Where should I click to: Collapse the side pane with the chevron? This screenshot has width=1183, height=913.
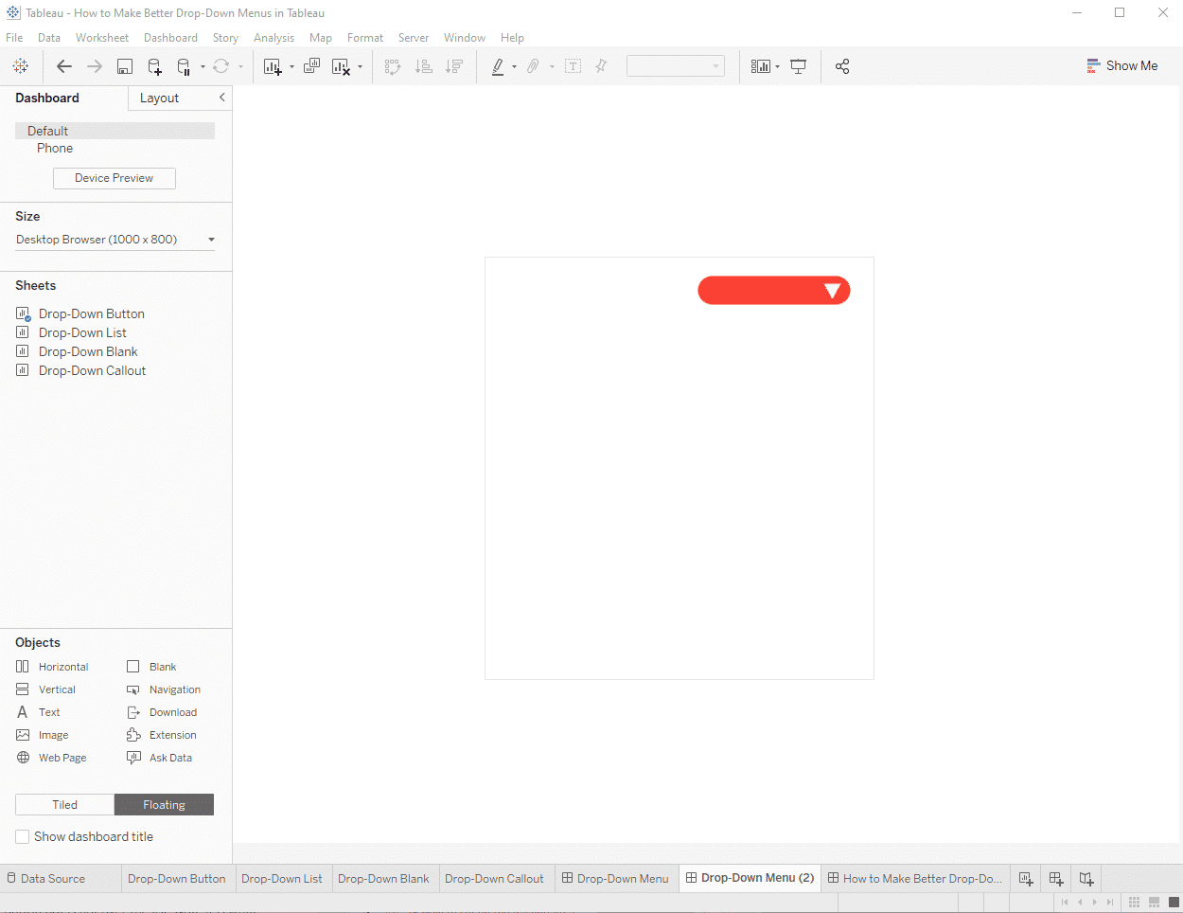coord(222,98)
